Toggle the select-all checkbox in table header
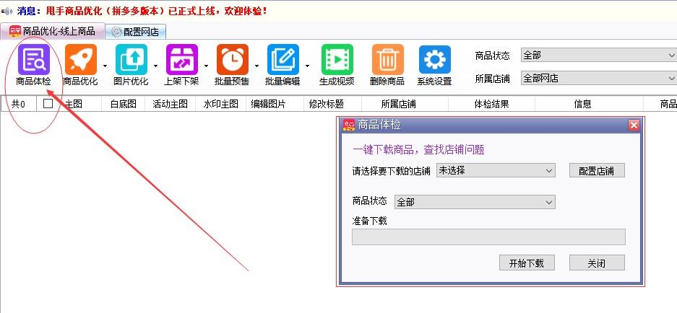This screenshot has height=313, width=677. point(48,103)
